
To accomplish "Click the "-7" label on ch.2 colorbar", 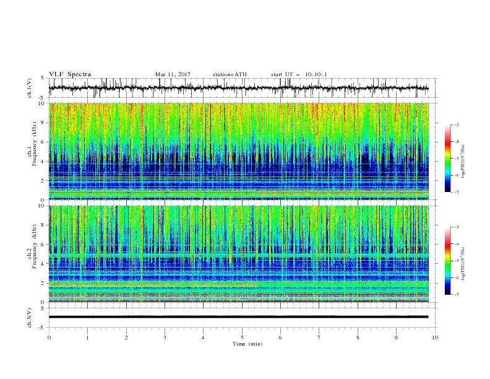I will tap(456, 295).
